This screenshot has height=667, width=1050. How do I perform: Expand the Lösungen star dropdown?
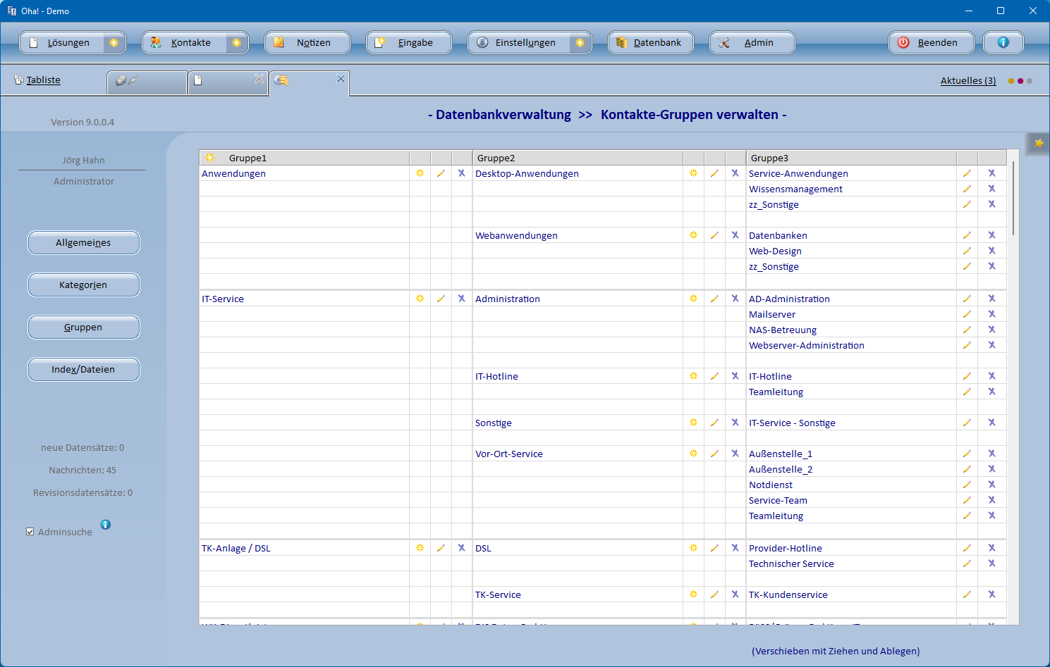click(114, 42)
